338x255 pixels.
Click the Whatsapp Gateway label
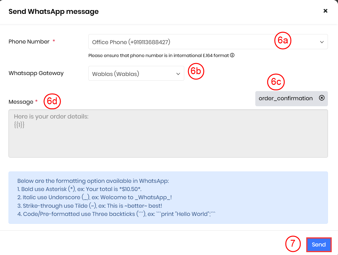(36, 73)
